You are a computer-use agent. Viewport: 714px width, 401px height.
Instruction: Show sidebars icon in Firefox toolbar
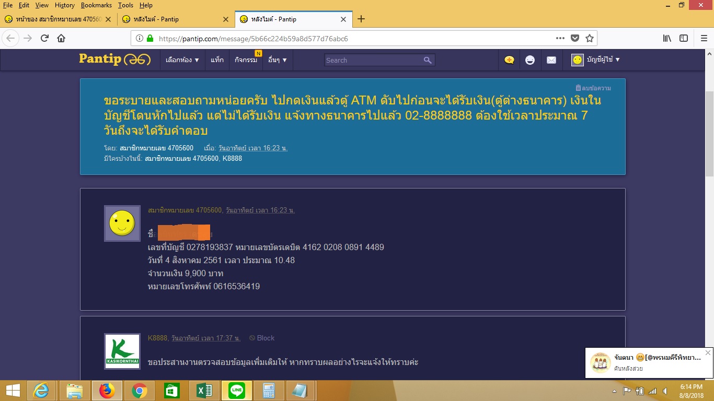[x=684, y=38]
